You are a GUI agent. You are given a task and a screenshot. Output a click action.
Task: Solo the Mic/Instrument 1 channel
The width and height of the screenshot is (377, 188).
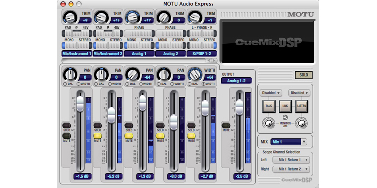point(67,125)
